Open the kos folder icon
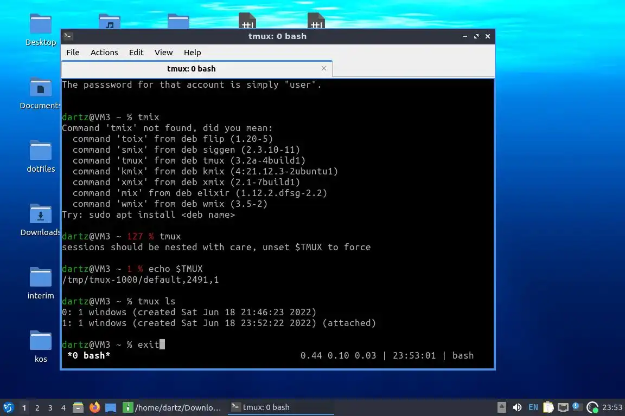The image size is (625, 416). tap(41, 347)
